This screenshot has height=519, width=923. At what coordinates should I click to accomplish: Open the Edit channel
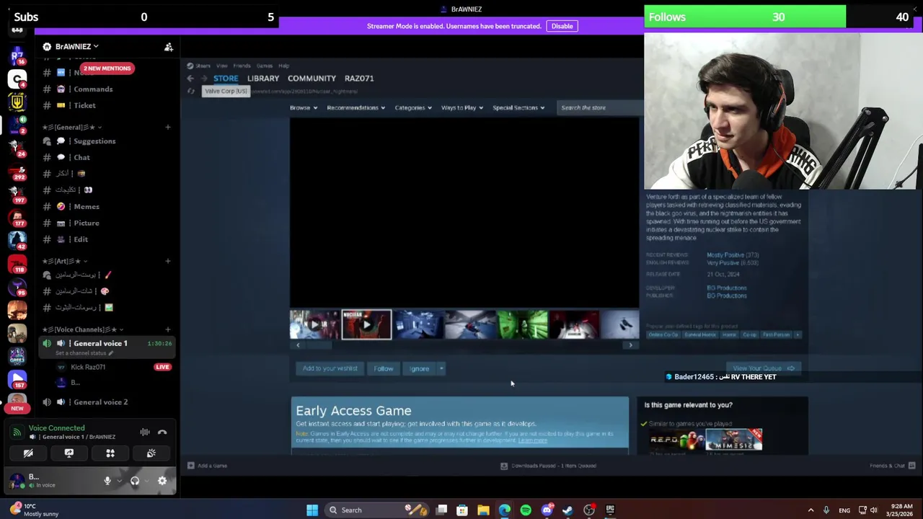pos(80,239)
